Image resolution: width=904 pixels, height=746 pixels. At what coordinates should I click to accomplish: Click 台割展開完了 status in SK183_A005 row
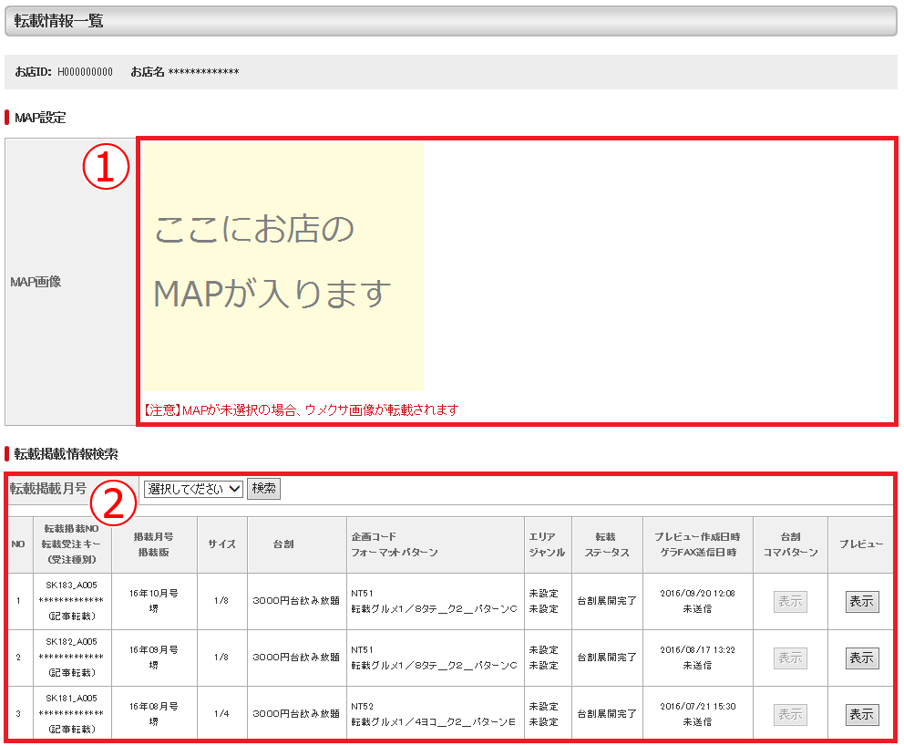(x=607, y=601)
